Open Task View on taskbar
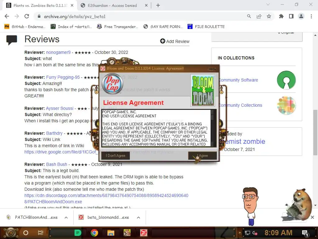Screen dimensions: 318x239 point(41,233)
